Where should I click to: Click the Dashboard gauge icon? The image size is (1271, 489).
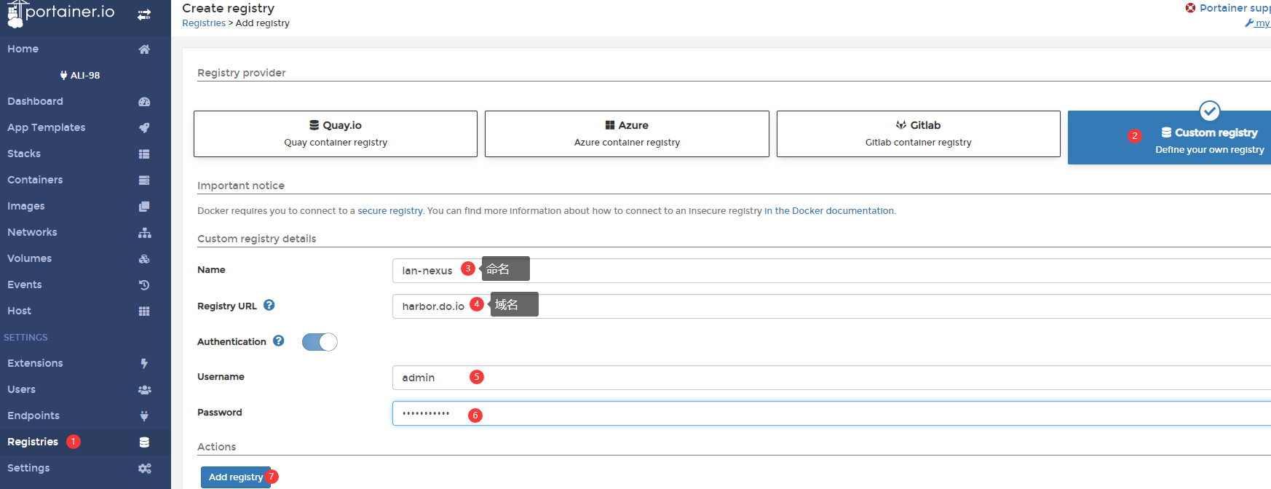pyautogui.click(x=144, y=102)
